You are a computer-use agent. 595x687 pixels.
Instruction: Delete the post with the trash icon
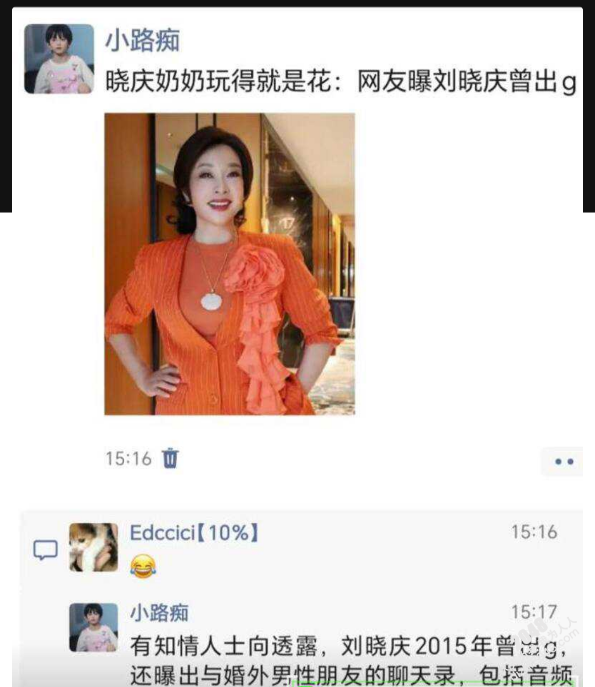(170, 458)
